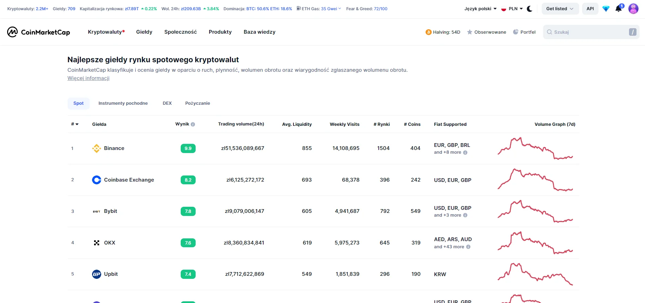Click Kapitalizacja rynkowa zł7.89T value
Viewport: 645px width, 303px height.
tap(132, 9)
